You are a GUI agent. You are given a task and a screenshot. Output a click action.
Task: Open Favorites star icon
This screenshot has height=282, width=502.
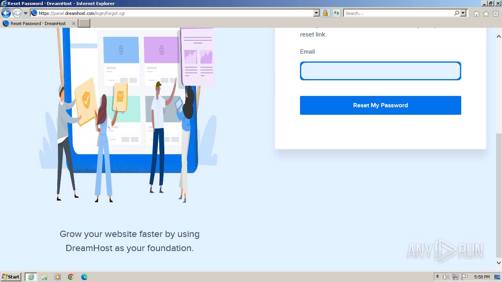click(x=486, y=14)
